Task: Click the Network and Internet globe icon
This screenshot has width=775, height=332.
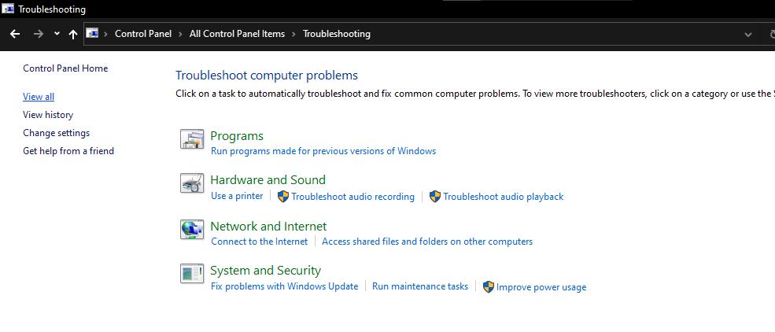Action: point(192,230)
